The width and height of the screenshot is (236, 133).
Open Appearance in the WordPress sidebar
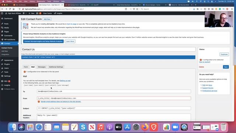click(9, 60)
